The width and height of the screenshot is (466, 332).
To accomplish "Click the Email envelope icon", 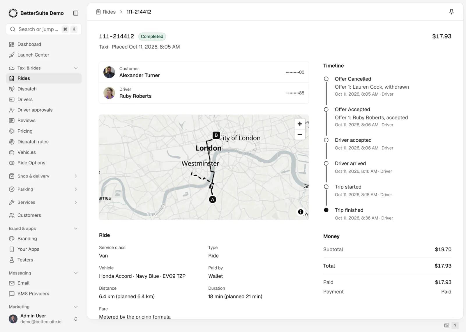I will [x=12, y=283].
